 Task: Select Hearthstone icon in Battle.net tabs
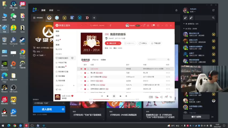pyautogui.click(x=57, y=18)
